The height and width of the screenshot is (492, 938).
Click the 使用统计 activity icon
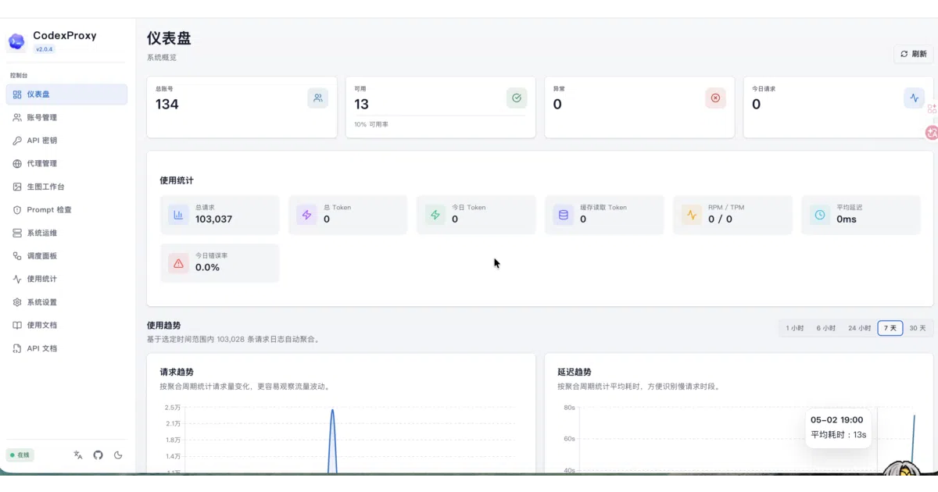(17, 279)
